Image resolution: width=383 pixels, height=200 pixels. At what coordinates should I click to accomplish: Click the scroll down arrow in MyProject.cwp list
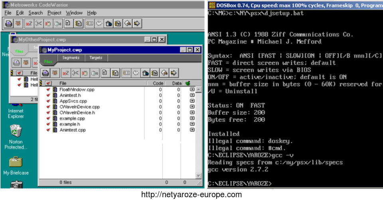tap(199, 176)
